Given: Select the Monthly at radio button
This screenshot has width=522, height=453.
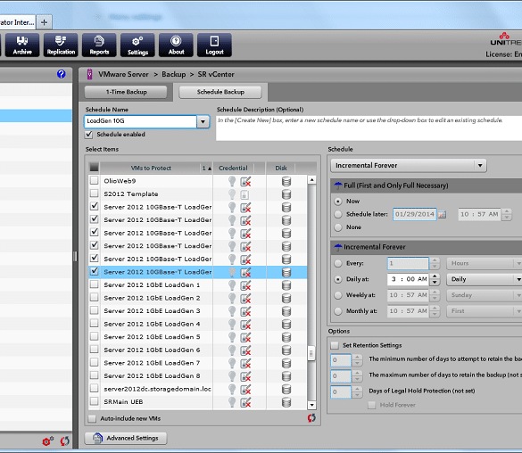Looking at the screenshot, I should pyautogui.click(x=338, y=311).
